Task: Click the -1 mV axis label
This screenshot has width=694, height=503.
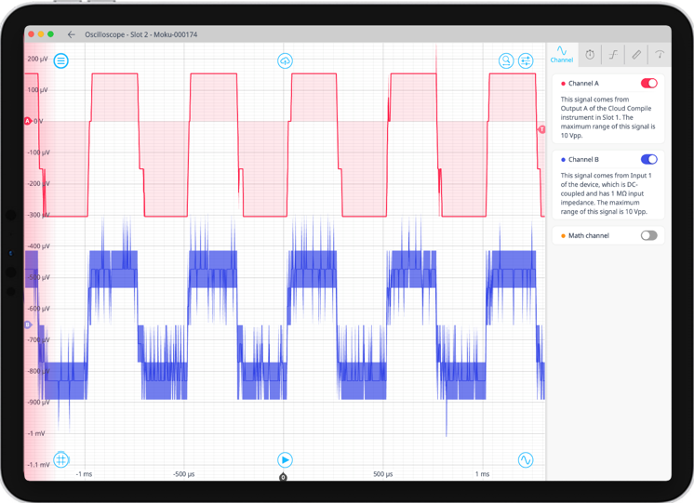Action: click(36, 433)
